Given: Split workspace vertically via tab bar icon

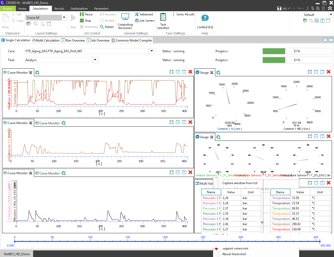Looking at the screenshot, I should pos(331,40).
